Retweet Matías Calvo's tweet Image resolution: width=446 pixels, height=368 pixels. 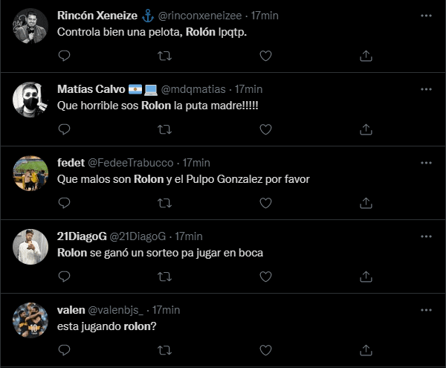pos(164,129)
